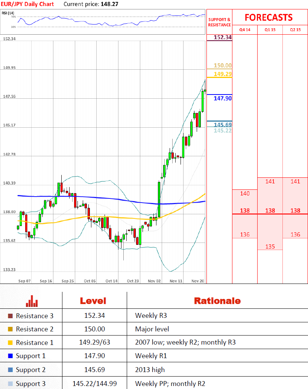Click the 147.90 cell in Level column

point(94,356)
